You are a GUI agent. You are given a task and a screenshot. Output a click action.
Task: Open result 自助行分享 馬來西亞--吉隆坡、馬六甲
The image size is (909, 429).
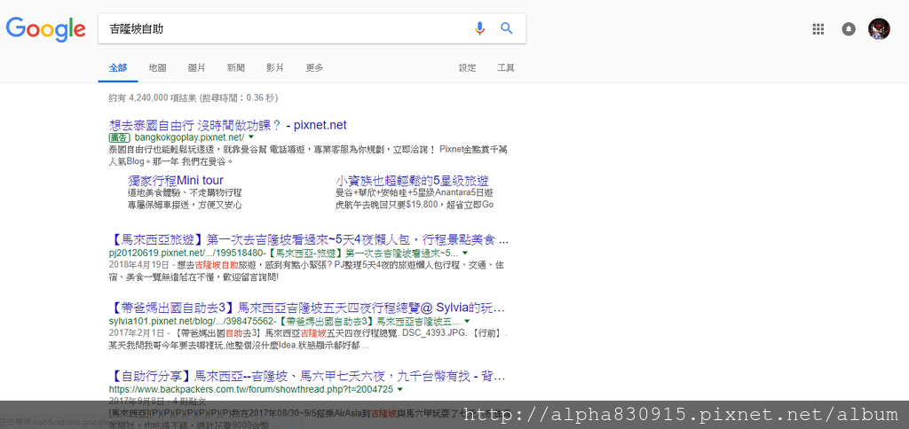306,377
